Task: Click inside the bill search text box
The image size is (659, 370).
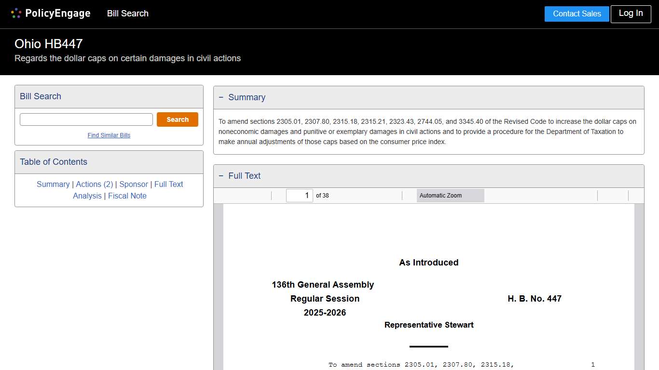Action: pyautogui.click(x=86, y=119)
